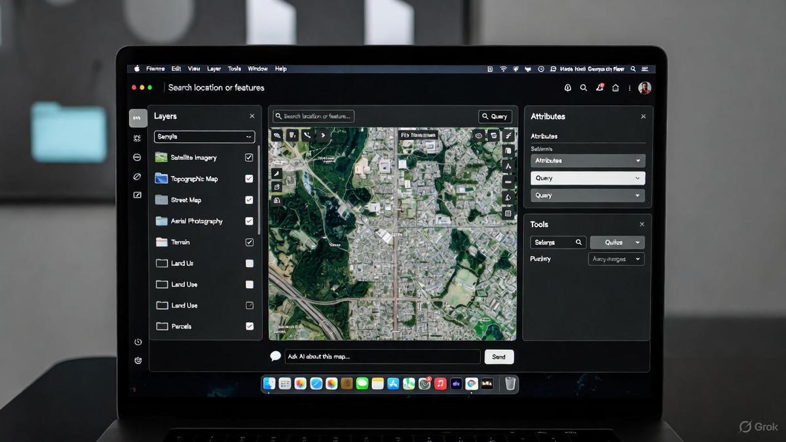Open the Tools menu in menu bar
Image resolution: width=786 pixels, height=442 pixels.
pos(234,69)
